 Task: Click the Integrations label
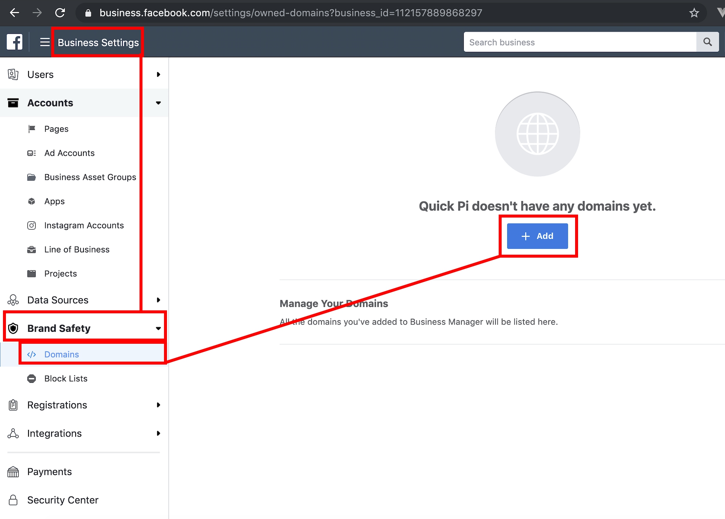[x=55, y=433]
